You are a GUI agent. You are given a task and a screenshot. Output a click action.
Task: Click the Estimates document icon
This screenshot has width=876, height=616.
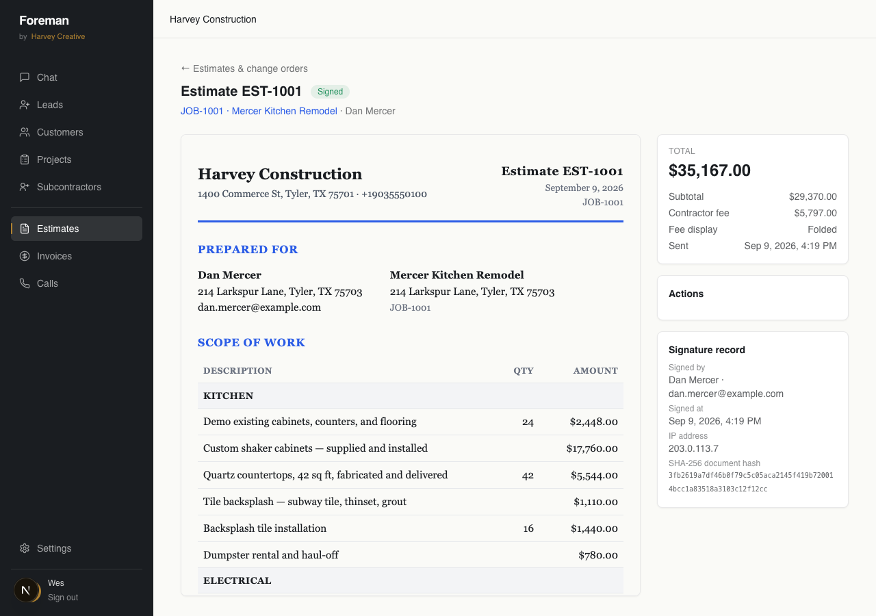click(25, 229)
